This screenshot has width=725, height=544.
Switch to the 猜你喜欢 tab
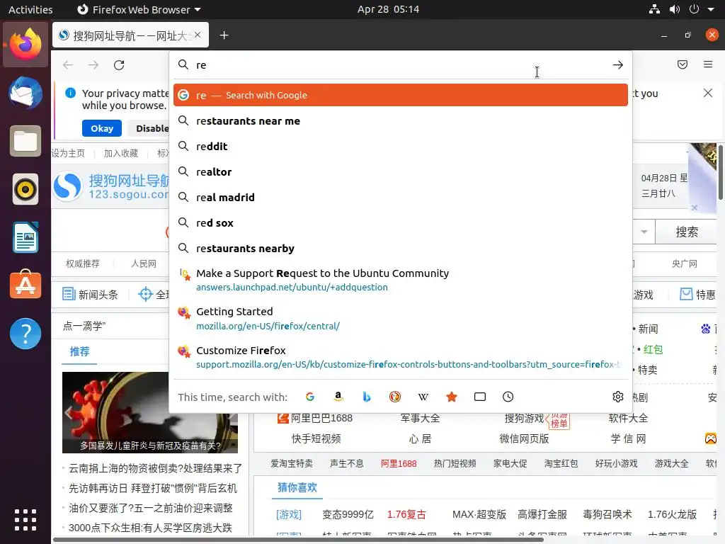[x=297, y=487]
